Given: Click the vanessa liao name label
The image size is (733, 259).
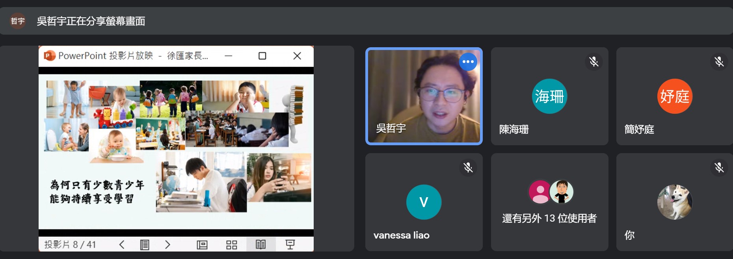Looking at the screenshot, I should pos(402,235).
